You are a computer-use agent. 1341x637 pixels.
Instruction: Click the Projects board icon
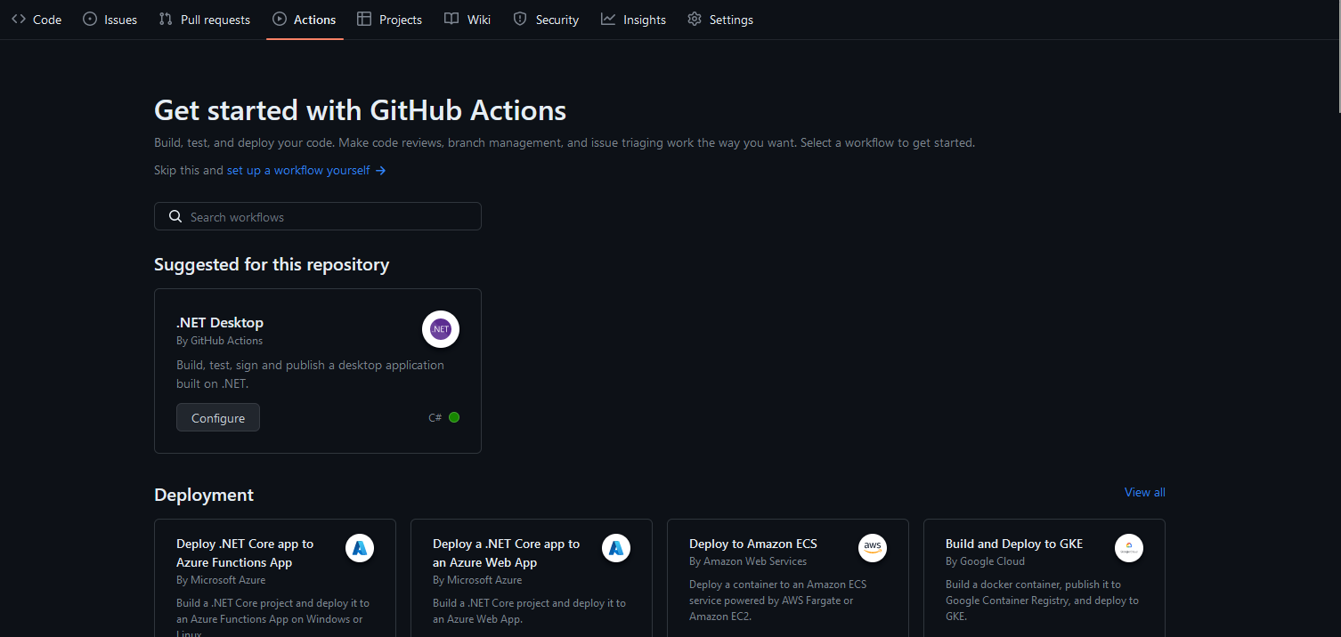tap(362, 19)
